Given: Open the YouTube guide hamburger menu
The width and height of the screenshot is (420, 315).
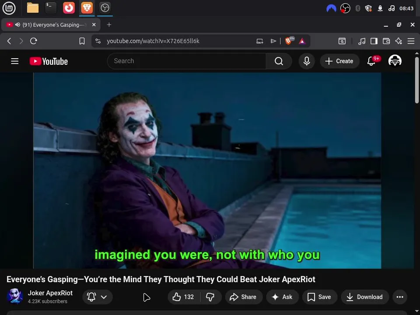Looking at the screenshot, I should [15, 61].
